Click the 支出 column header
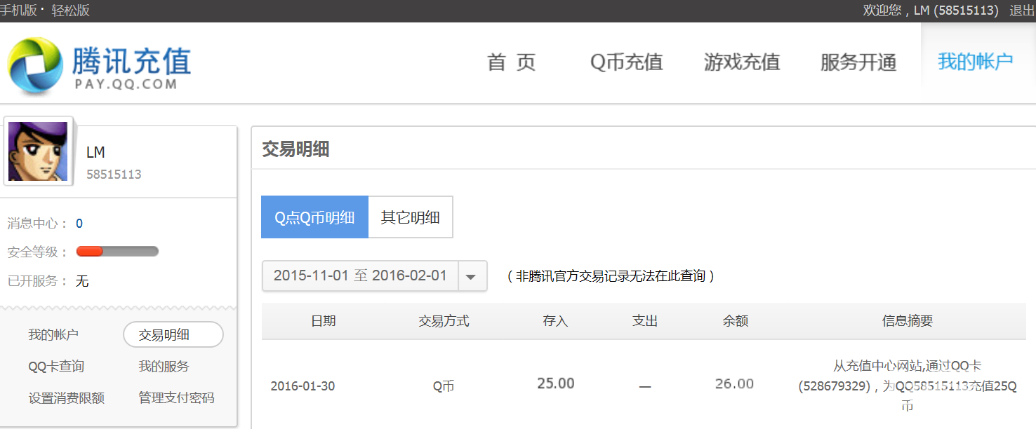This screenshot has width=1036, height=429. (x=645, y=321)
